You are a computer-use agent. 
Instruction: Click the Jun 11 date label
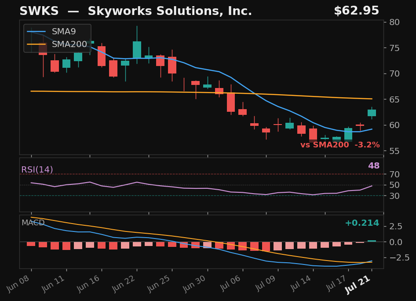(x=53, y=284)
